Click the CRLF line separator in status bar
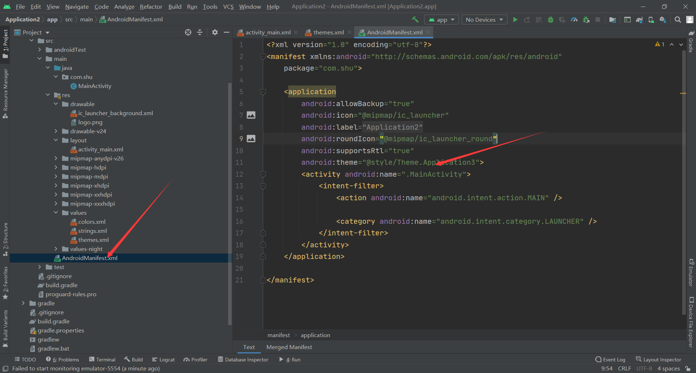This screenshot has width=696, height=373. (624, 368)
